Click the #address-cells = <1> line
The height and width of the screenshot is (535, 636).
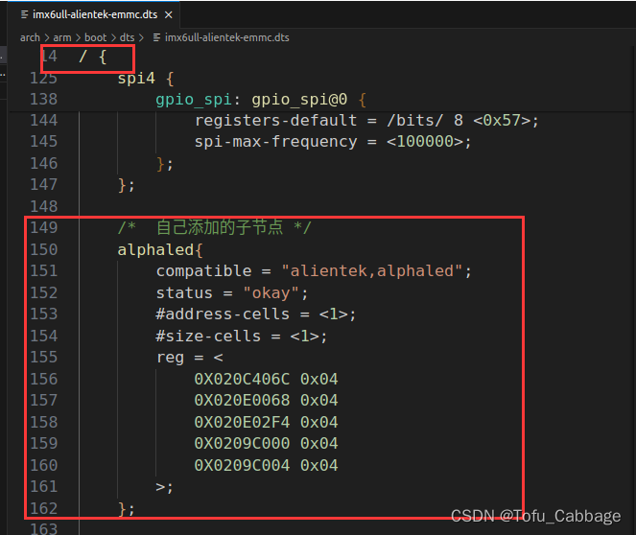tap(256, 314)
